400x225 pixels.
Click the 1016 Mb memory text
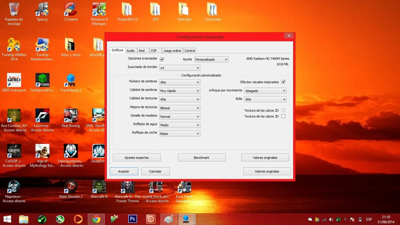click(x=282, y=64)
